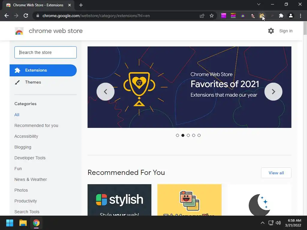Open the Developer Tools category
Screen dimensions: 307x230
pos(30,158)
